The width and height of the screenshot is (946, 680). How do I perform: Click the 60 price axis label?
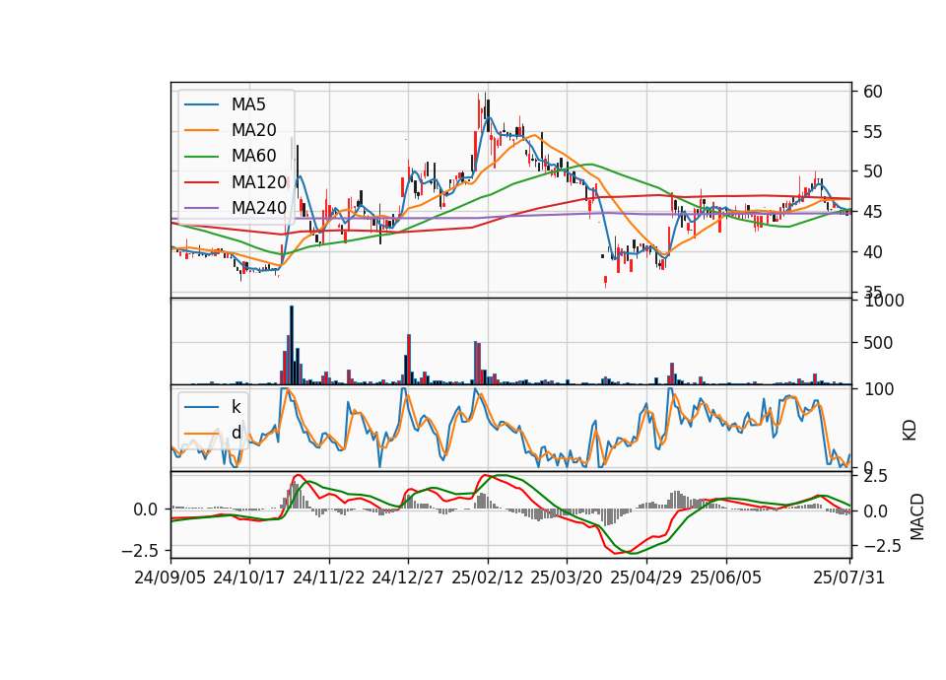click(x=872, y=92)
